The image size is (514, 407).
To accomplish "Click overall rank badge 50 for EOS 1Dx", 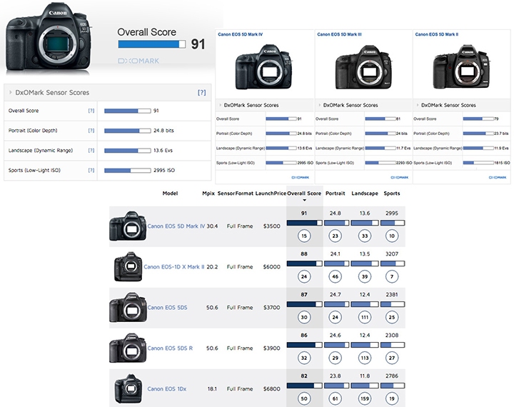I will tap(304, 399).
